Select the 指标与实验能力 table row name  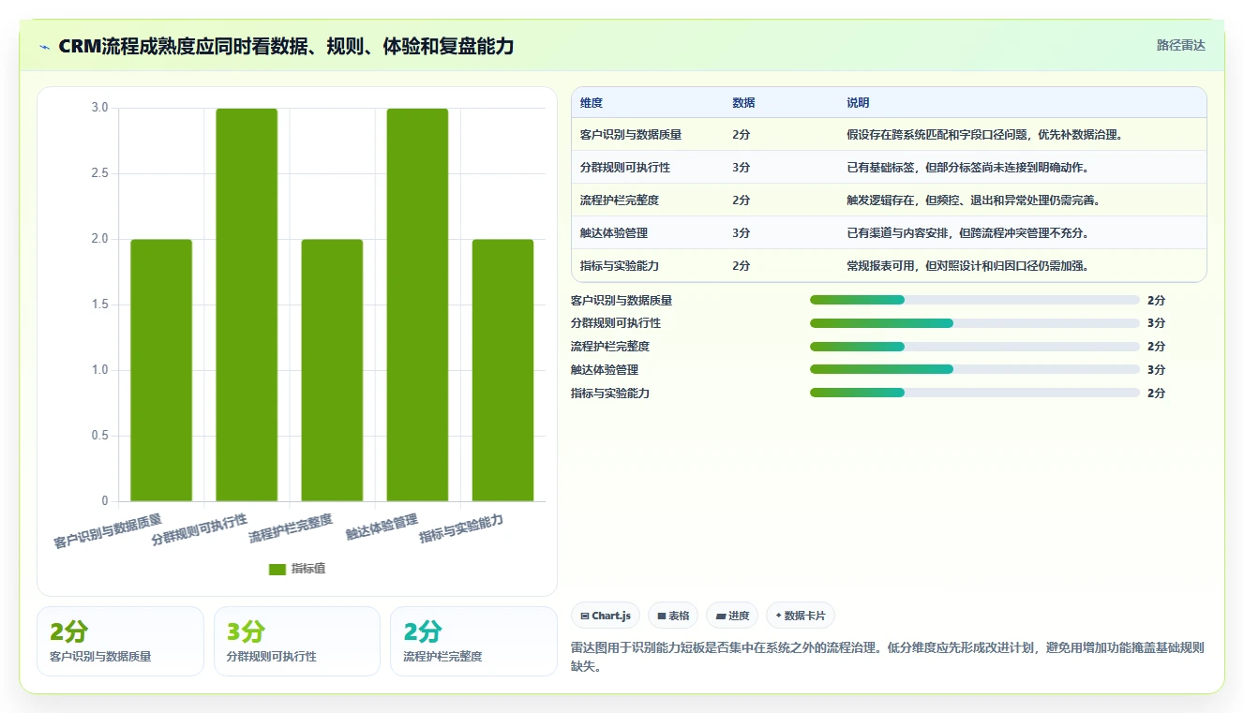[620, 266]
